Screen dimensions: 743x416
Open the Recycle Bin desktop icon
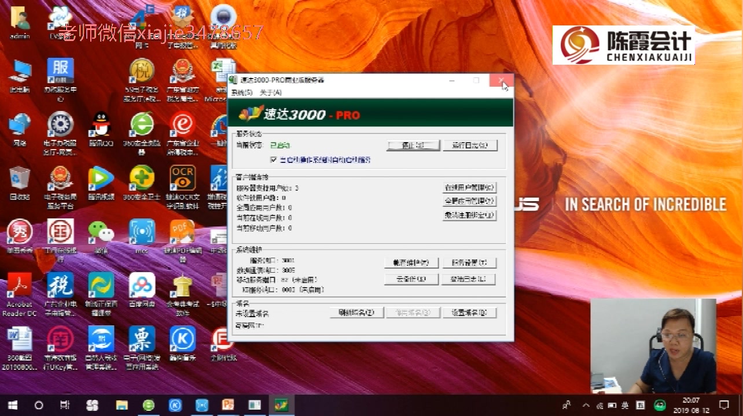tap(20, 183)
